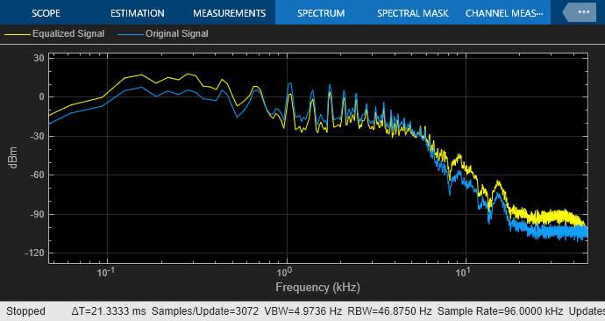Image resolution: width=605 pixels, height=321 pixels.
Task: Select the Frequency (kHz) axis label
Action: (x=317, y=288)
